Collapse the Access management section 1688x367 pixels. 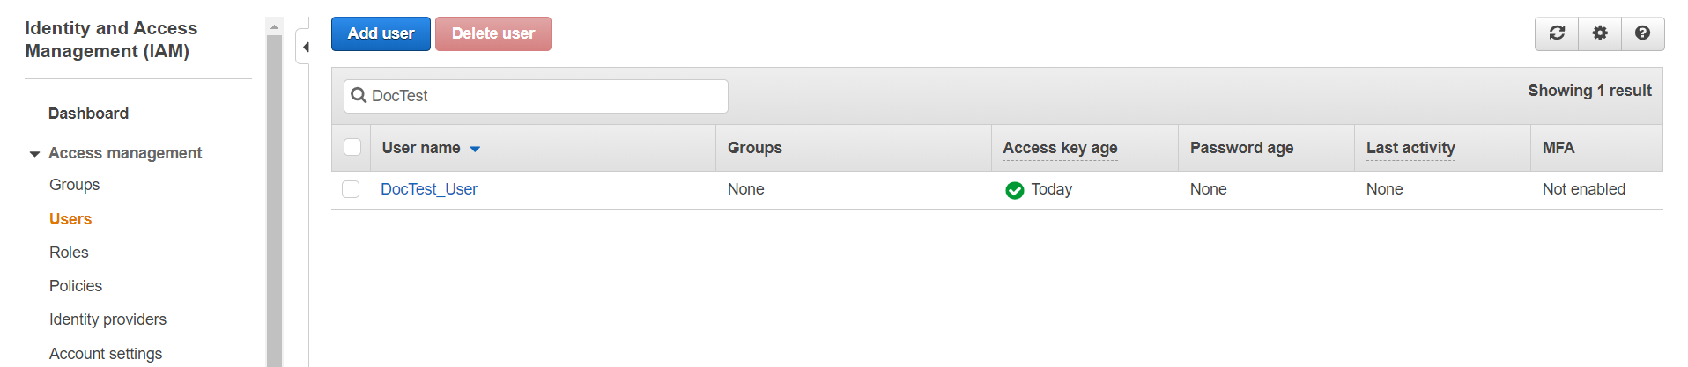[34, 154]
